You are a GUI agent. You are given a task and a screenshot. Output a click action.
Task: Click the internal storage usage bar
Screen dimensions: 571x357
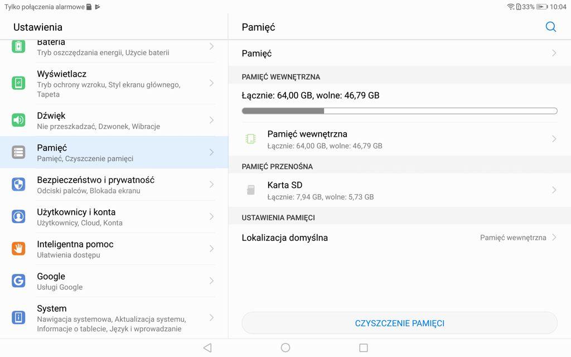tap(399, 111)
